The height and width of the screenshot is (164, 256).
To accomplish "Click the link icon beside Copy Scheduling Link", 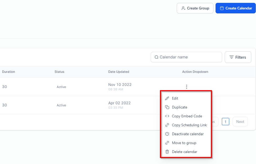I will point(167,125).
